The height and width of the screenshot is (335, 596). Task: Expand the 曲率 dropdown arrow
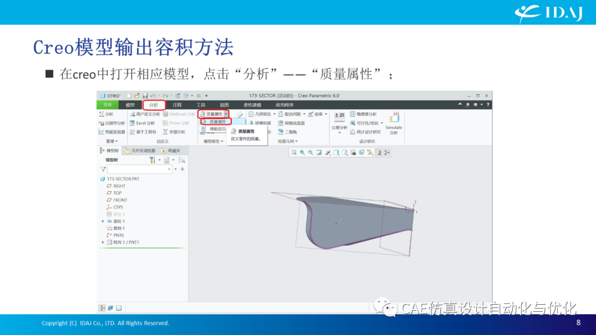pyautogui.click(x=326, y=114)
